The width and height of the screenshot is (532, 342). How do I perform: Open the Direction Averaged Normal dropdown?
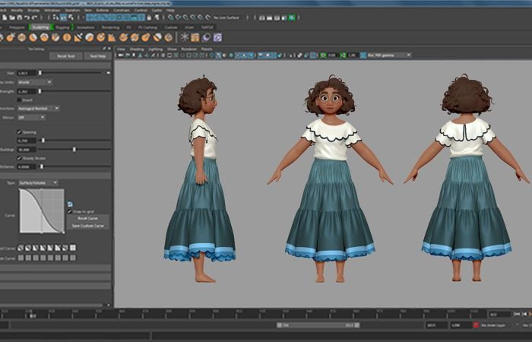[38, 108]
